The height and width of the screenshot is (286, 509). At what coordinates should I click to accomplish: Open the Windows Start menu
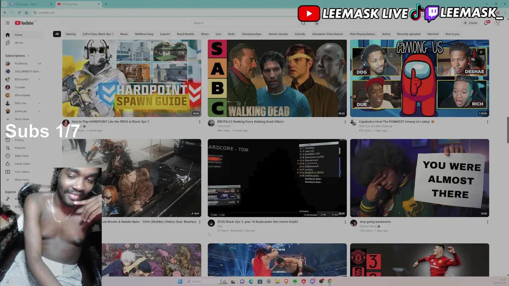coord(180,281)
